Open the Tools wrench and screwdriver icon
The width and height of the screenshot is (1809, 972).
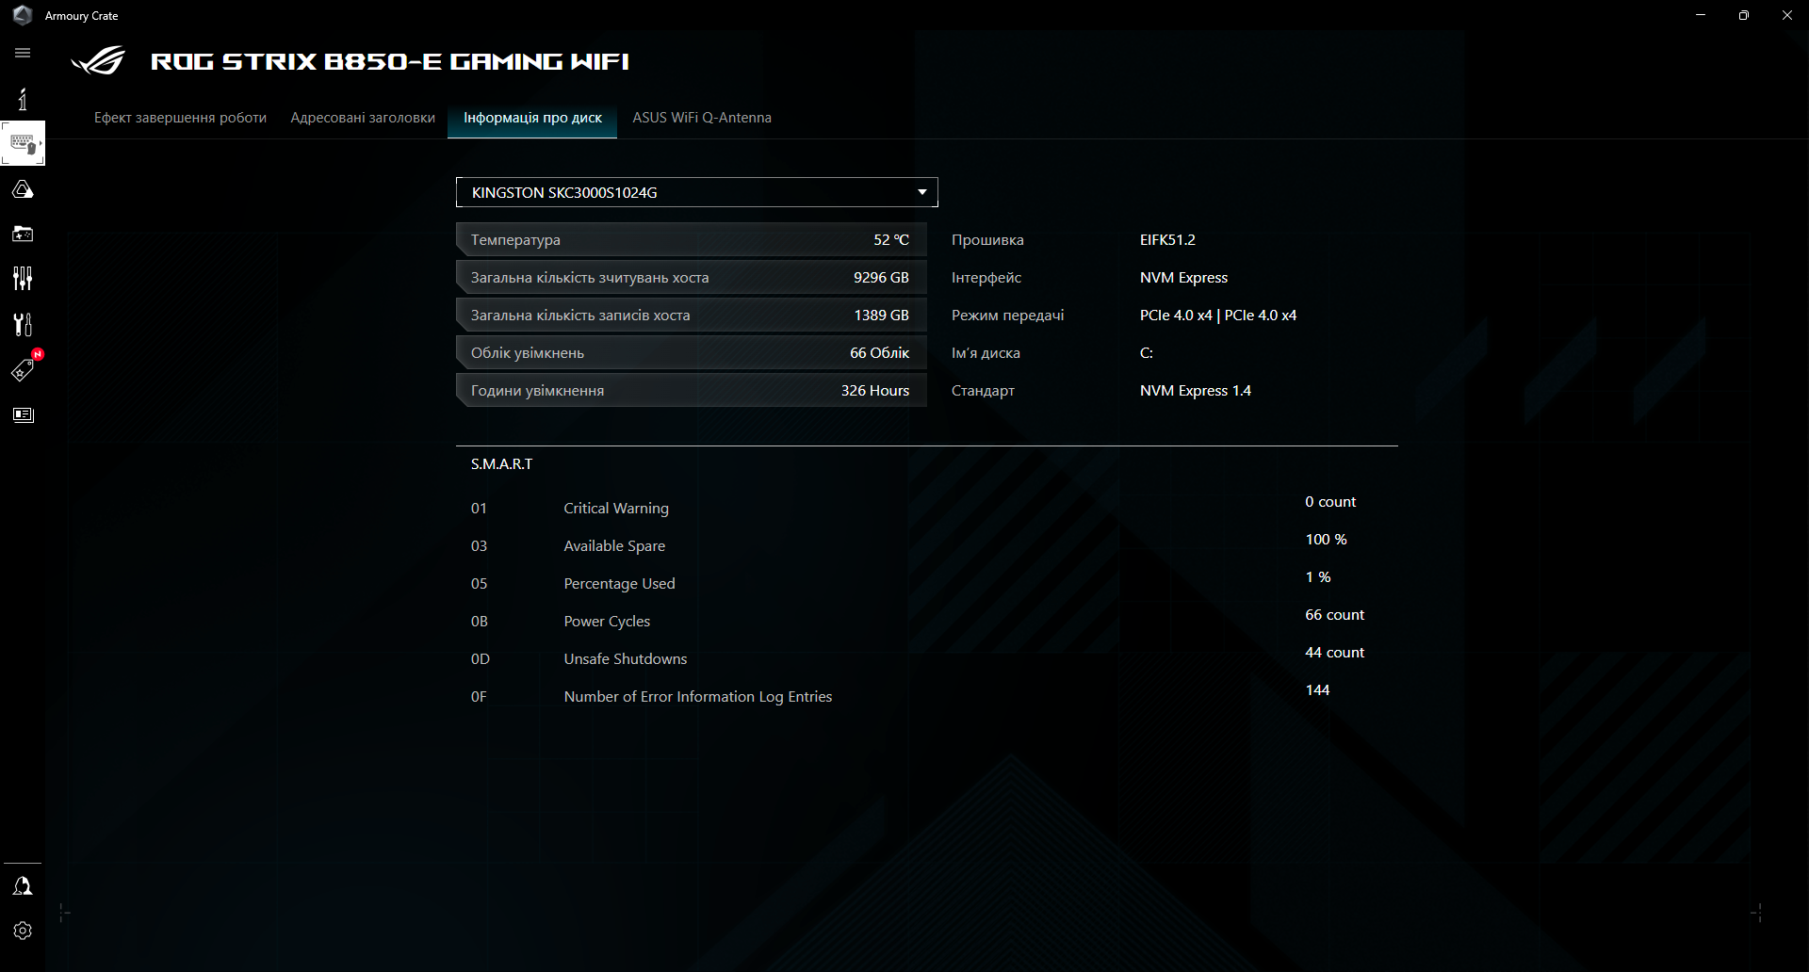pos(23,324)
